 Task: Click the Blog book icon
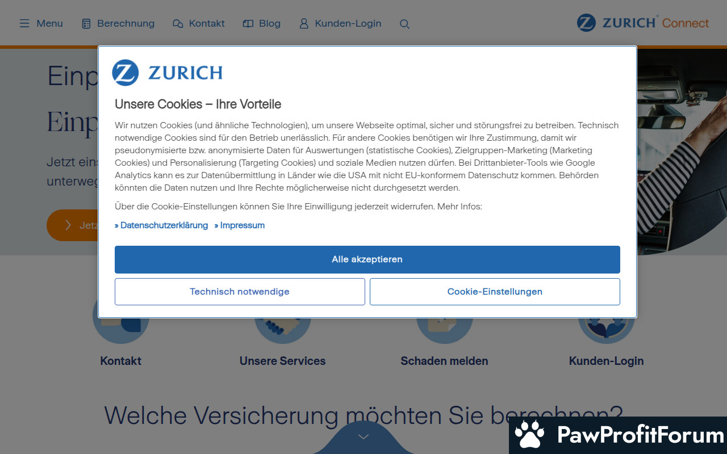[248, 24]
